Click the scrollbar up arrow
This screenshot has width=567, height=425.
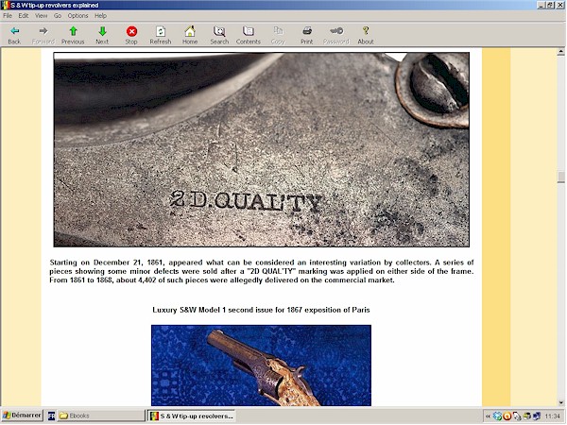point(560,52)
